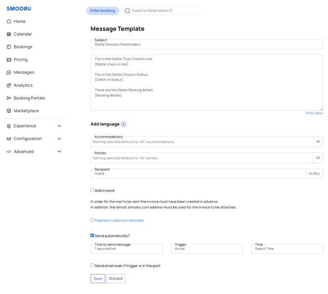
Task: Enable the Add invoice checkbox
Action: pyautogui.click(x=92, y=190)
